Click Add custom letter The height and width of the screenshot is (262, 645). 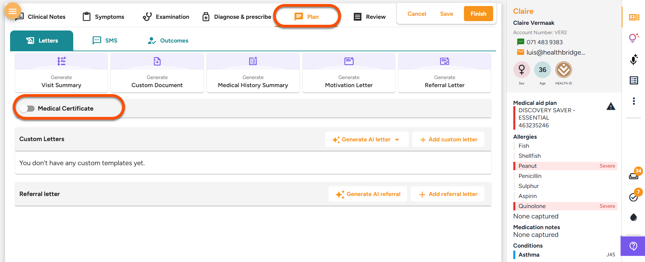[x=448, y=139]
